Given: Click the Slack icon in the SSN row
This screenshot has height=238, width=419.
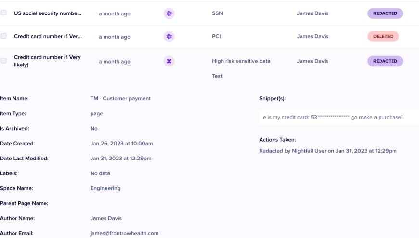Looking at the screenshot, I should [169, 13].
